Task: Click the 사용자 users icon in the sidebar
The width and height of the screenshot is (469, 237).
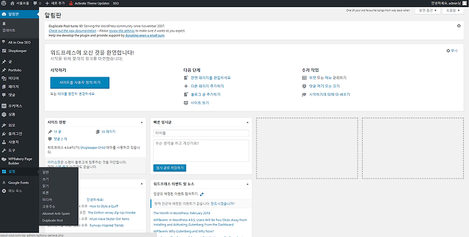Action: coord(4,142)
